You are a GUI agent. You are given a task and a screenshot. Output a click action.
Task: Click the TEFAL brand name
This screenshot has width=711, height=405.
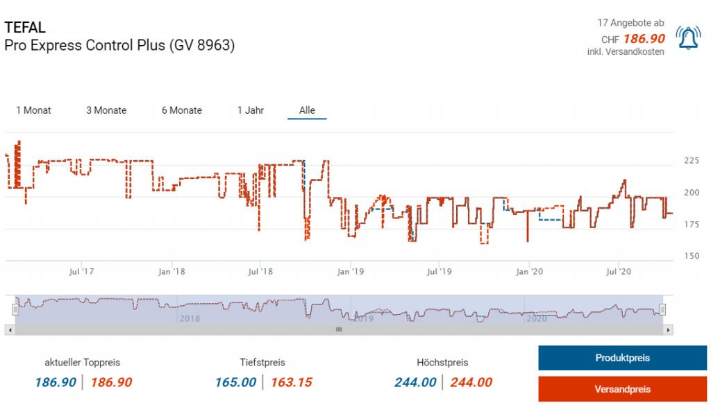[x=25, y=28]
